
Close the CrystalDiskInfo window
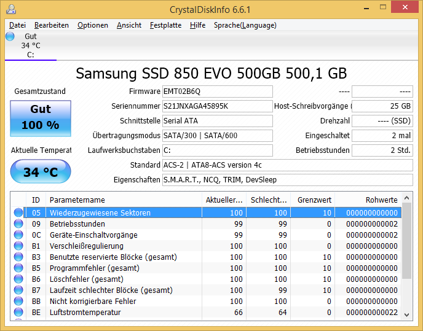point(405,7)
